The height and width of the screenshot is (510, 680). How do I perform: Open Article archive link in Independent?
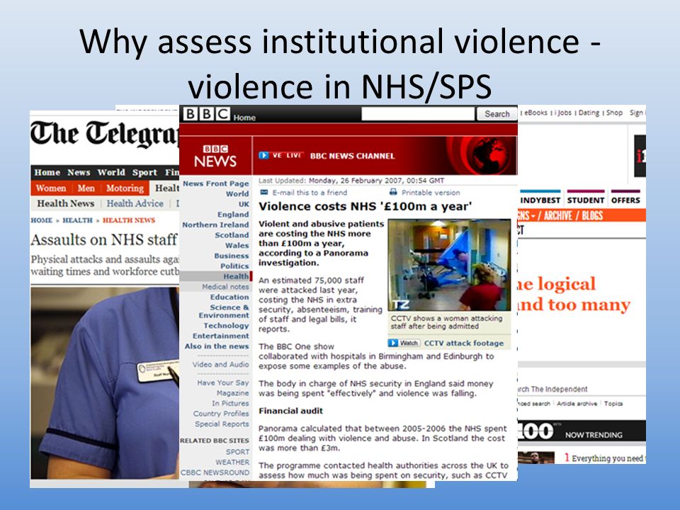pyautogui.click(x=577, y=404)
